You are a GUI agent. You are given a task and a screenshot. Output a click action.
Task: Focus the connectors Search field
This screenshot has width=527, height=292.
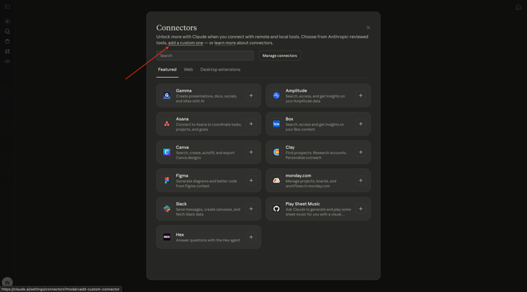205,55
